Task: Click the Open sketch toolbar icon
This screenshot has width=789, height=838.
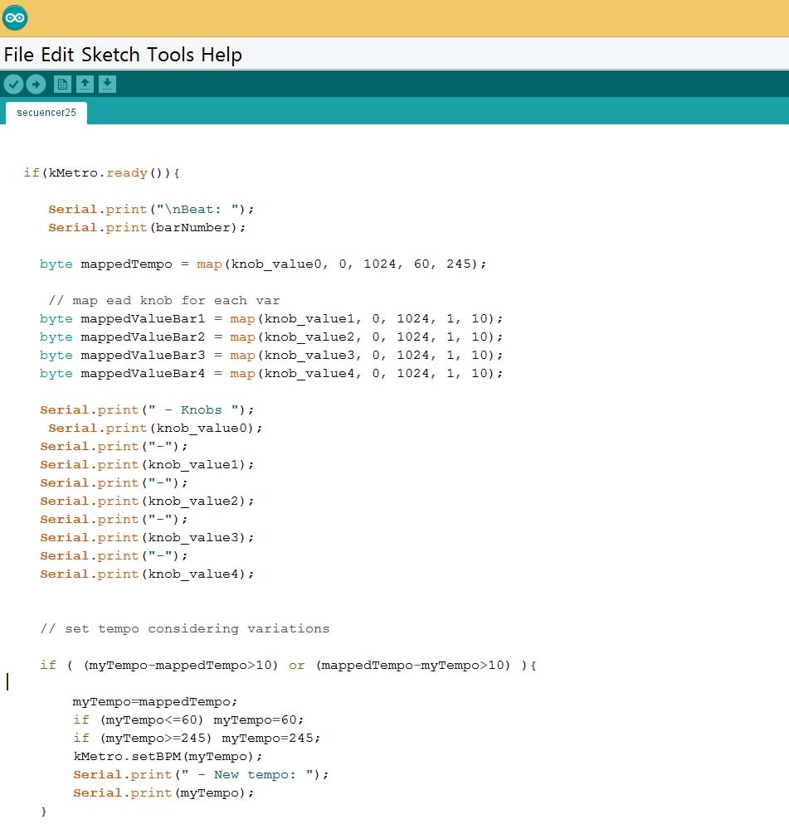Action: pos(85,84)
